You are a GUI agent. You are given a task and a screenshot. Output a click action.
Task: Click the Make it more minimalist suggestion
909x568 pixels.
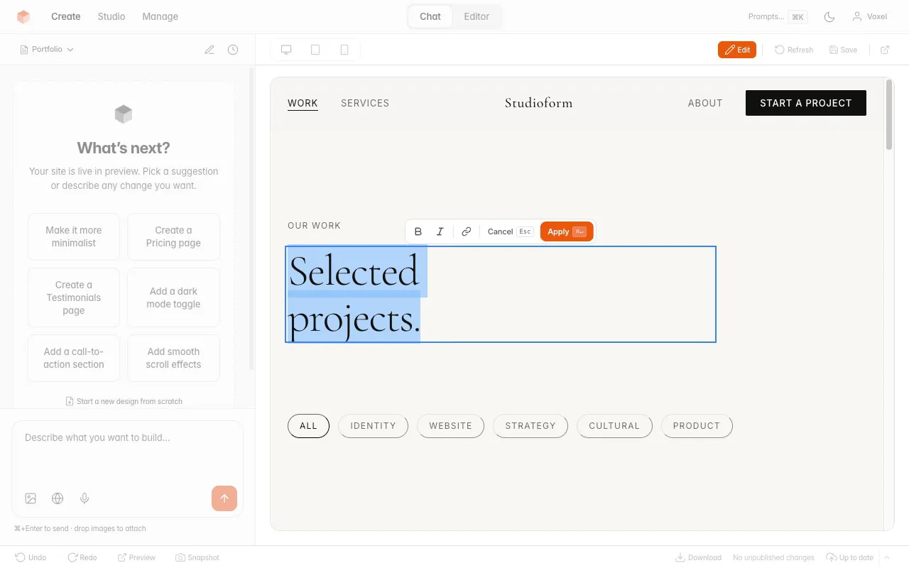pos(74,236)
